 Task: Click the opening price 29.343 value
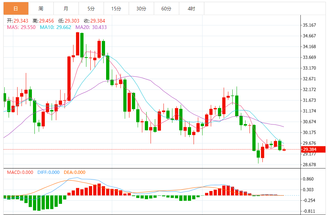pyautogui.click(x=21, y=21)
